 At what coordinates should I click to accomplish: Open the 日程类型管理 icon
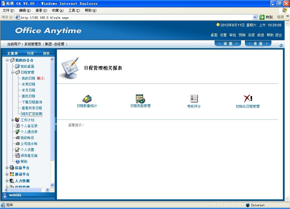tap(140, 99)
